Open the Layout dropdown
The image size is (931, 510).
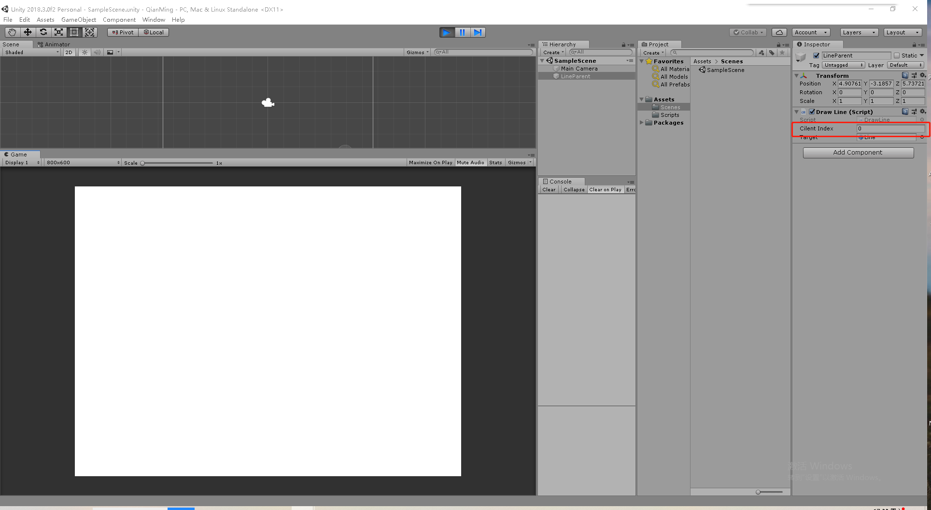(903, 32)
